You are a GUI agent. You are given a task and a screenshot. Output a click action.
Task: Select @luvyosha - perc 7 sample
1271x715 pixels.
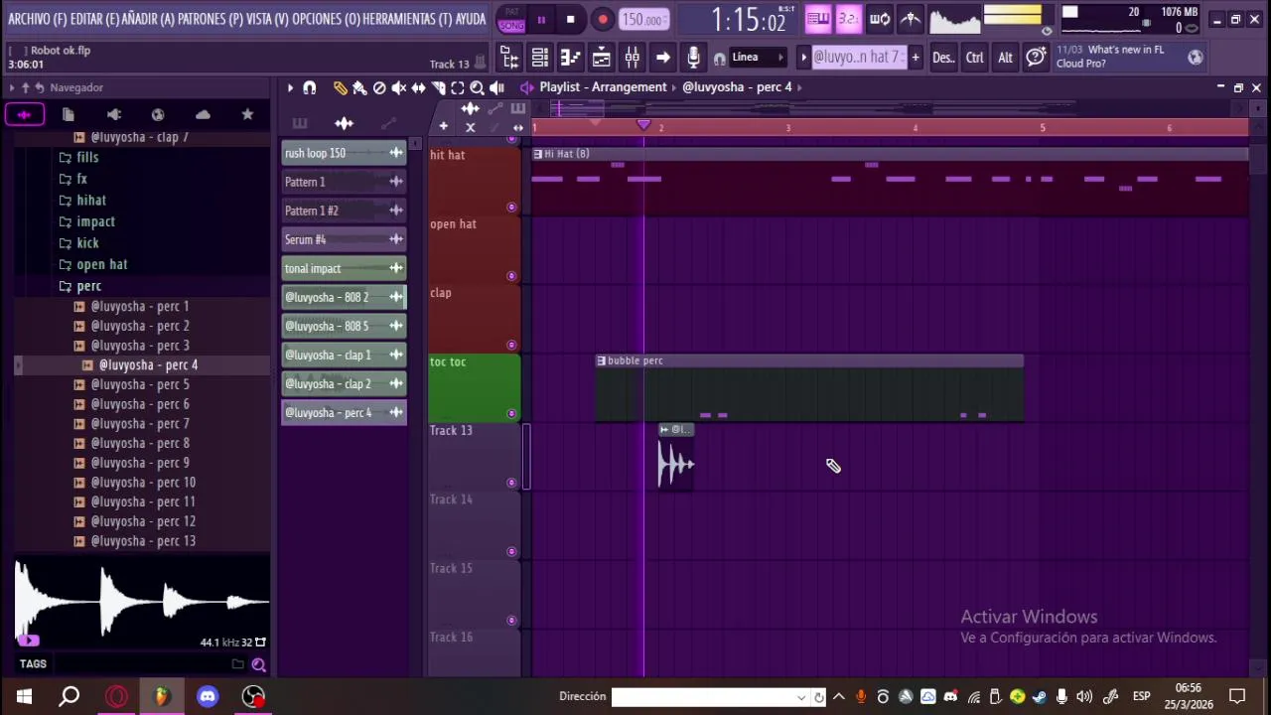[140, 424]
